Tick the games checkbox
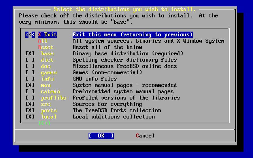This screenshot has width=253, height=158. pyautogui.click(x=30, y=73)
